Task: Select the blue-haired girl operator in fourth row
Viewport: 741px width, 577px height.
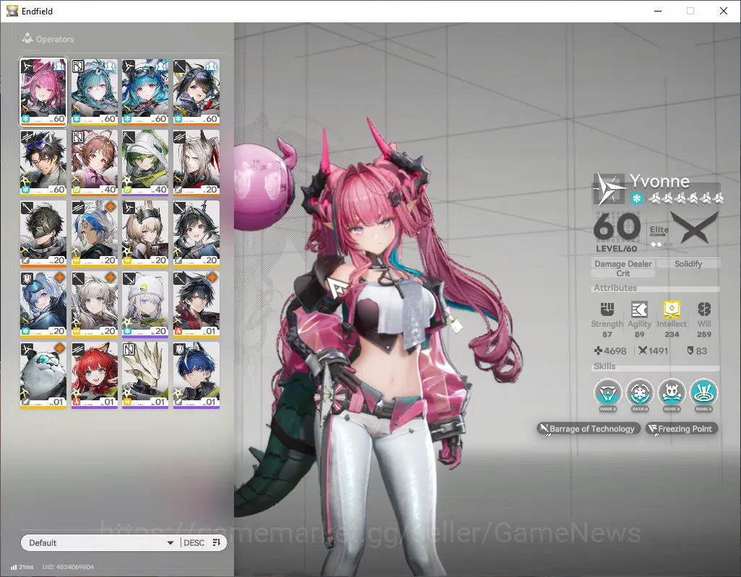Action: [43, 304]
